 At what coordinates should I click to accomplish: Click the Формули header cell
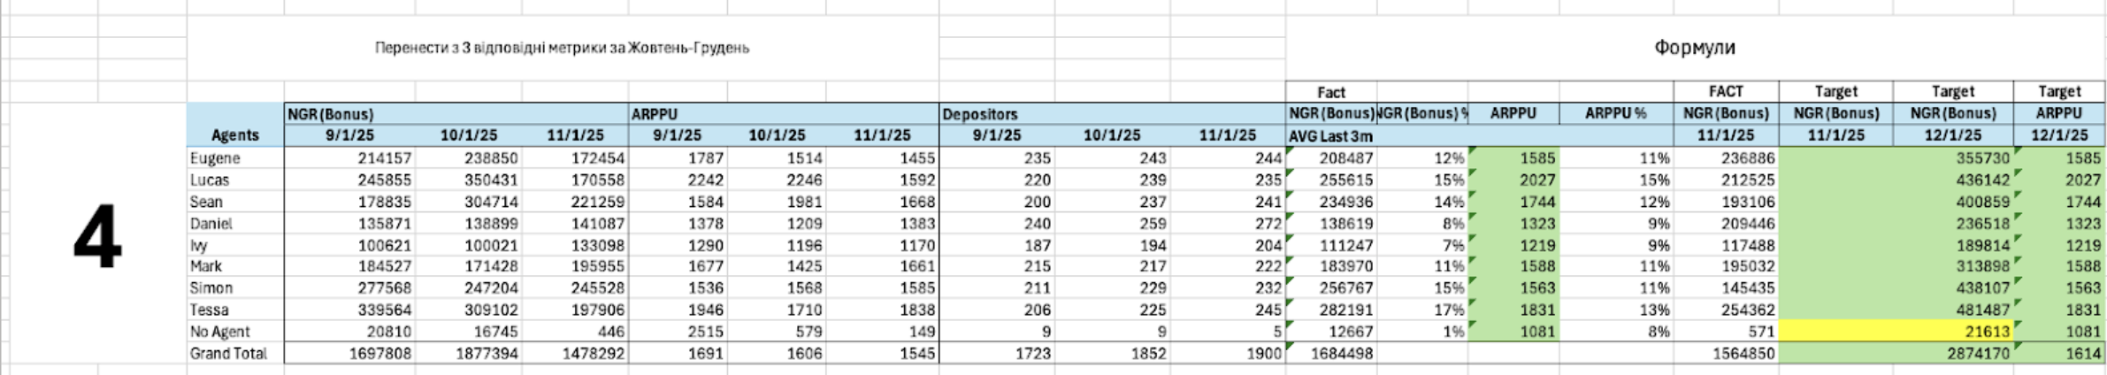coord(1695,48)
